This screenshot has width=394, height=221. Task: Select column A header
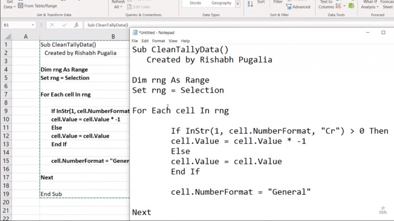(x=26, y=37)
